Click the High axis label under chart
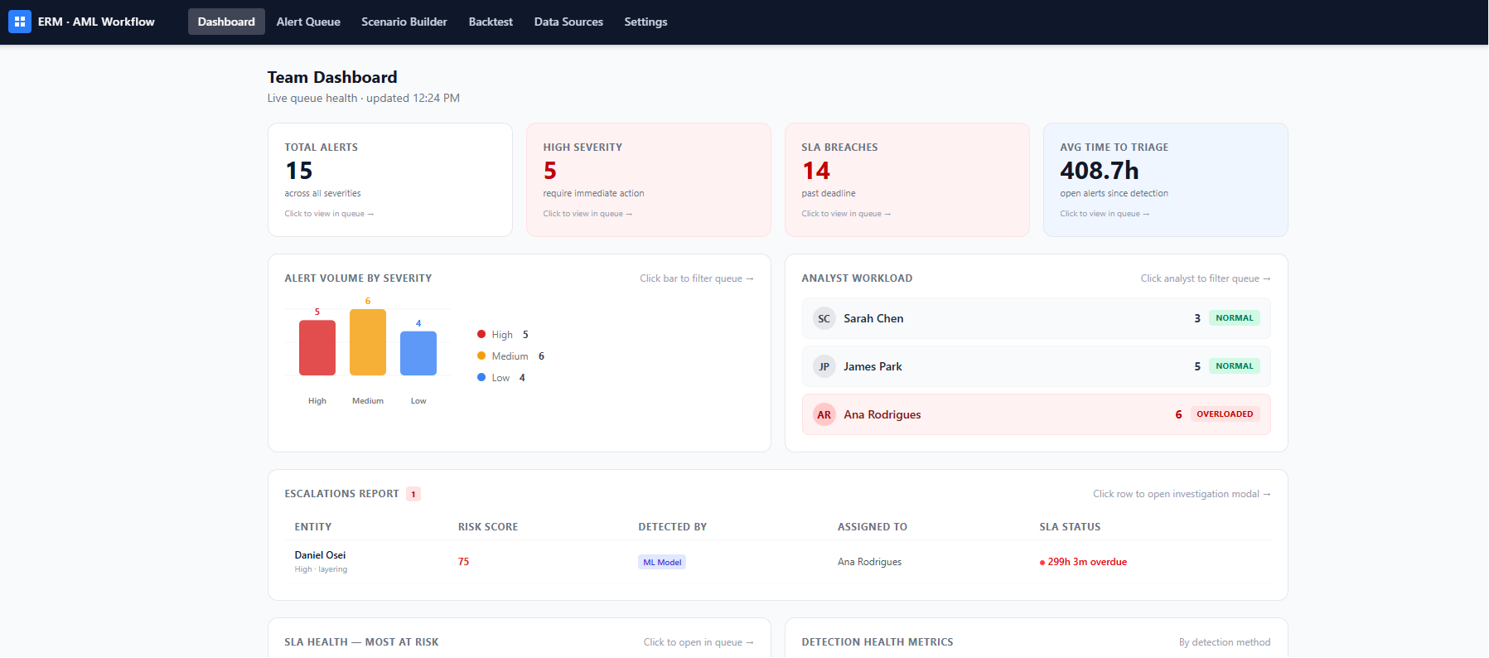Image resolution: width=1489 pixels, height=658 pixels. pos(317,401)
